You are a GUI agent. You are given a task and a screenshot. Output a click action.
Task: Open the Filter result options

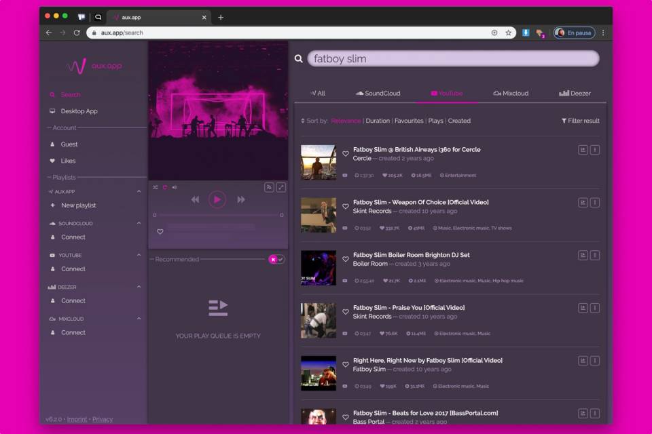click(x=581, y=121)
